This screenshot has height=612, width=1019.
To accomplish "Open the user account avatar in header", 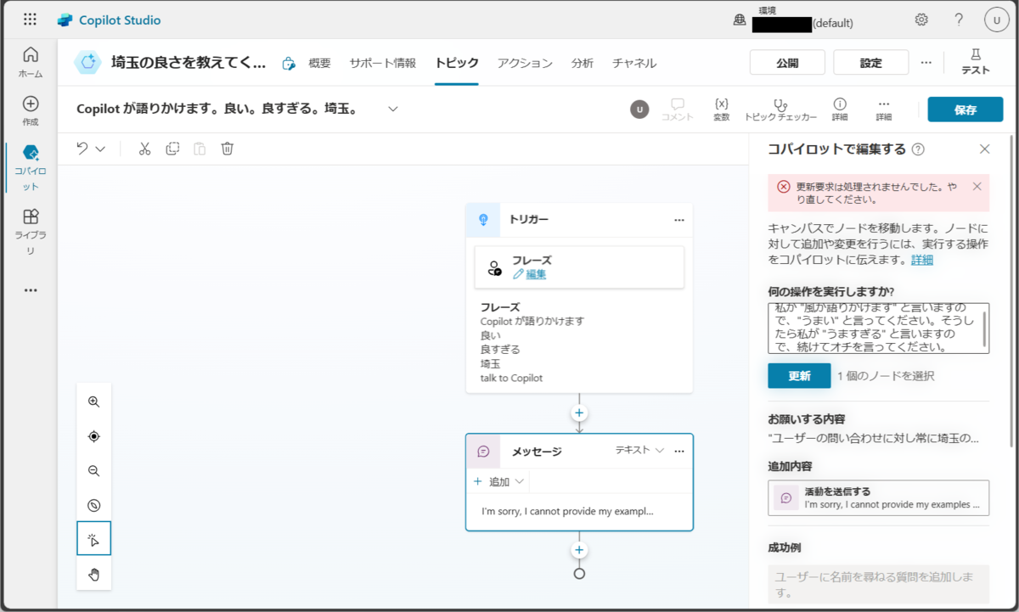I will 996,20.
